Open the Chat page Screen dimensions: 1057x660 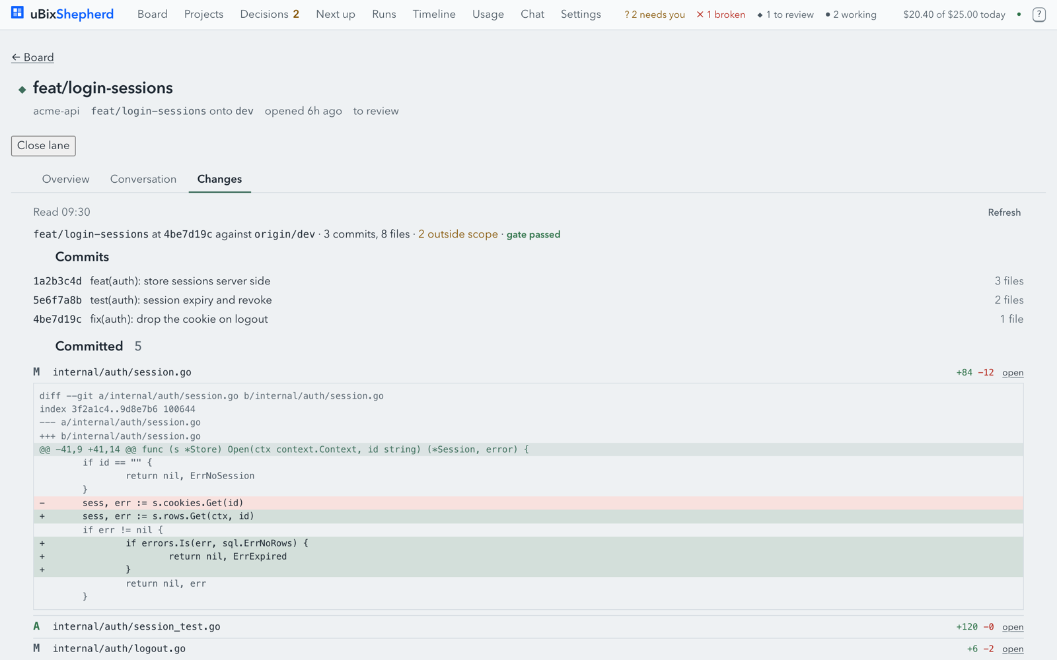click(532, 14)
